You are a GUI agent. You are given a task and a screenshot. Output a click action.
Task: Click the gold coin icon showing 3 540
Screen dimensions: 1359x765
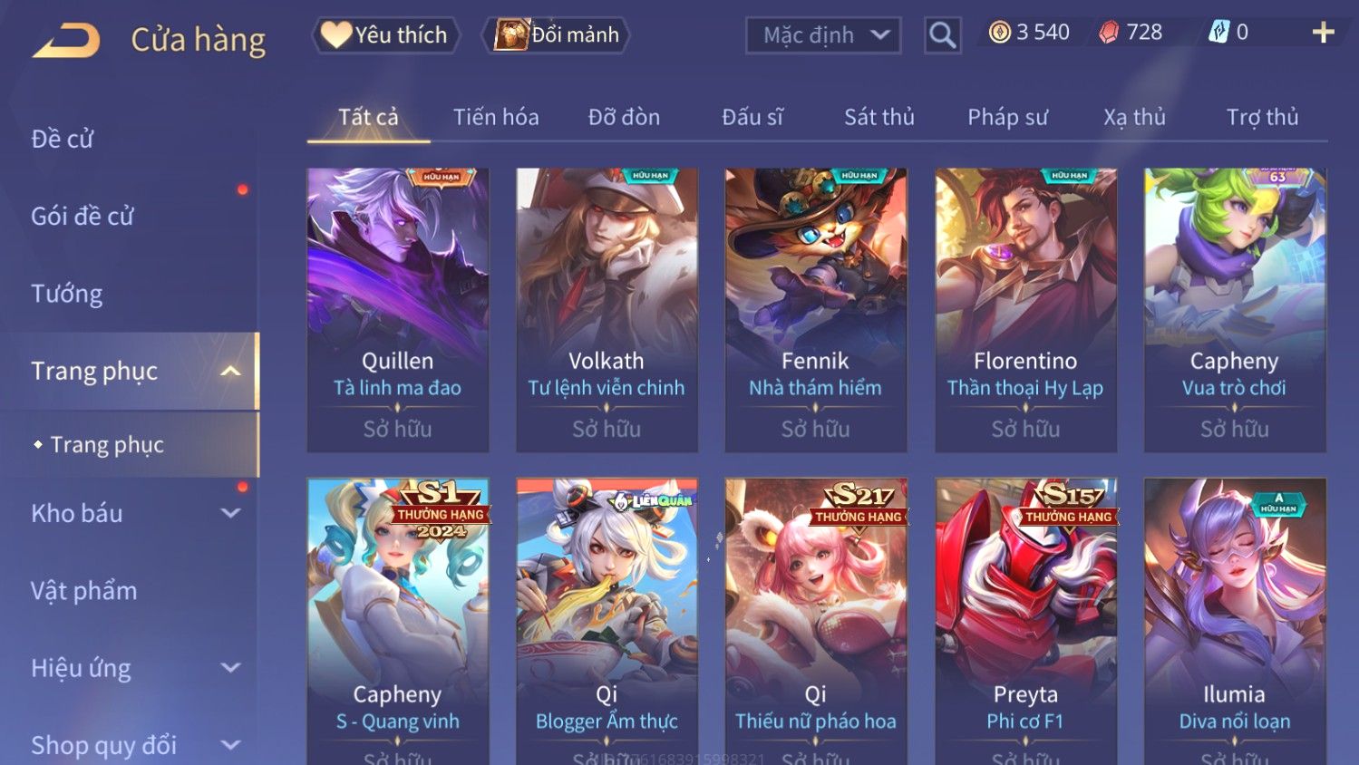pyautogui.click(x=999, y=33)
